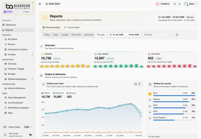Viewport: 201px width, 139px height.
Task: Click the refresh report icon
Action: (177, 35)
